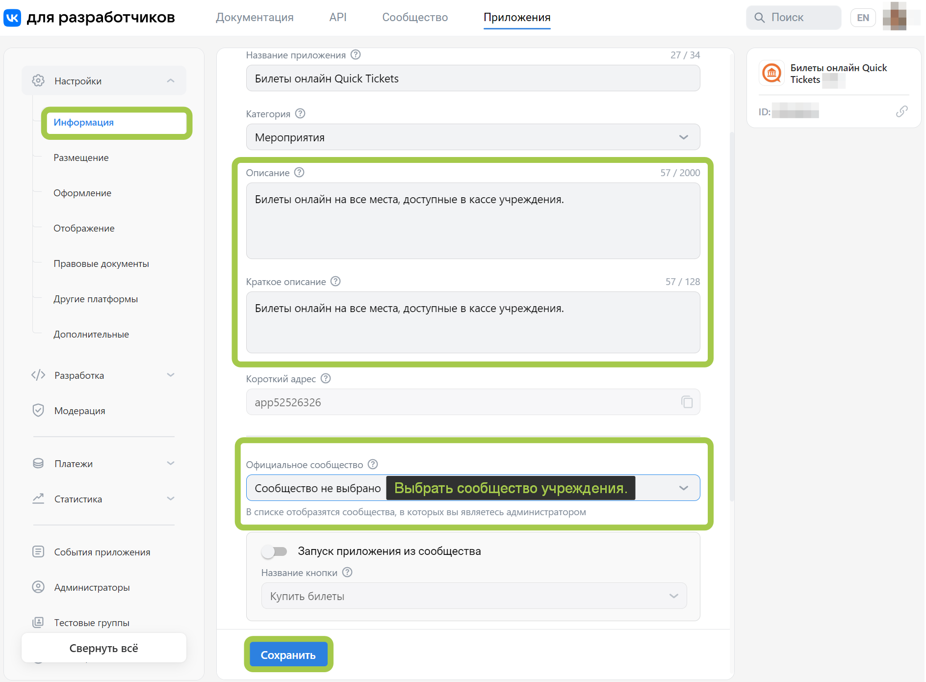The height and width of the screenshot is (682, 926).
Task: Open the Название кнопки dropdown Купить билеты
Action: click(x=474, y=596)
